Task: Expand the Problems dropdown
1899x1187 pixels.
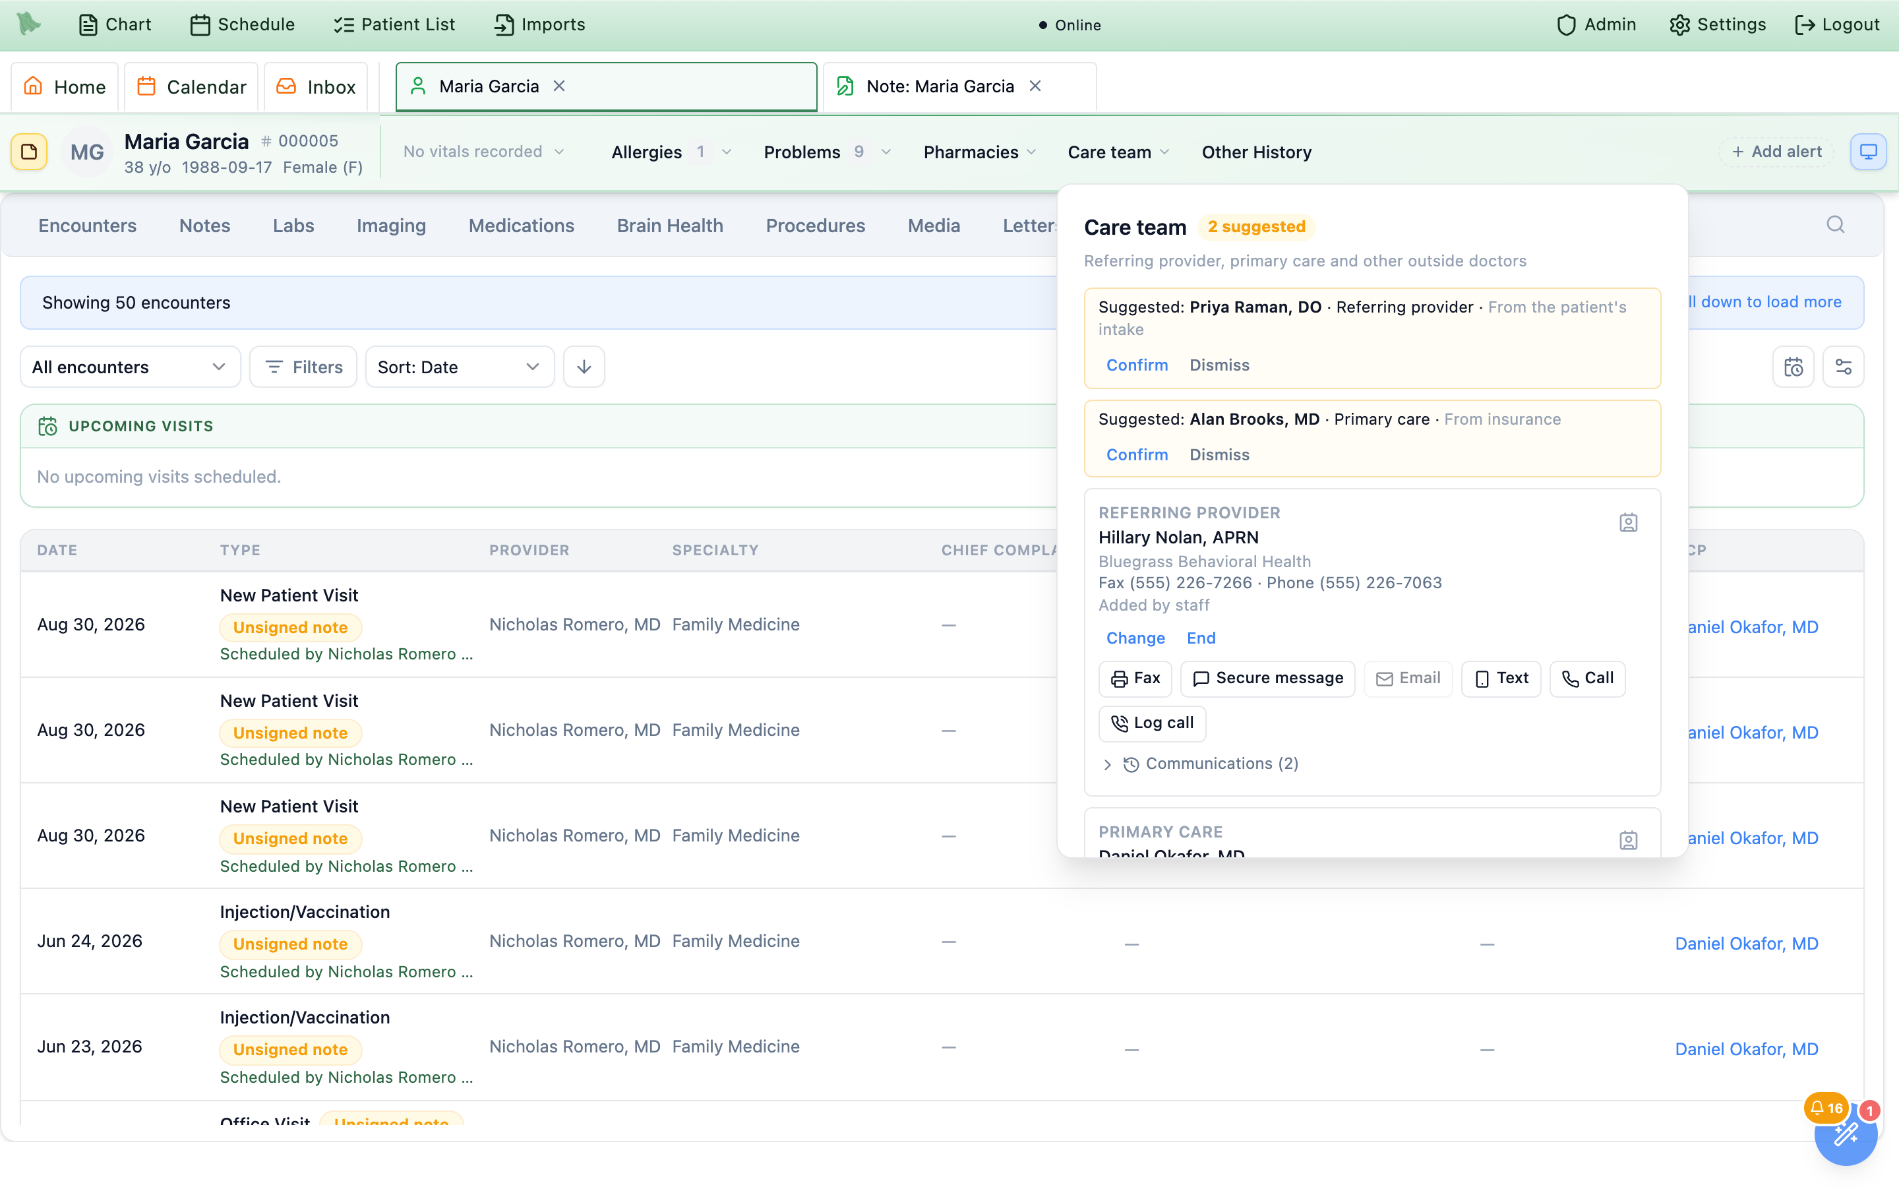Action: [x=827, y=152]
